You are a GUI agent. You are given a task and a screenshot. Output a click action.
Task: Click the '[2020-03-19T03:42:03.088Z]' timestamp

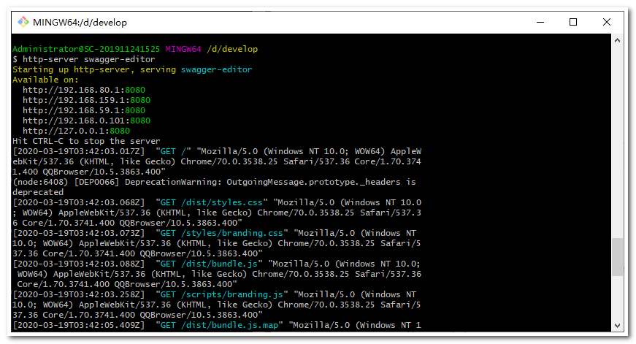(x=79, y=264)
